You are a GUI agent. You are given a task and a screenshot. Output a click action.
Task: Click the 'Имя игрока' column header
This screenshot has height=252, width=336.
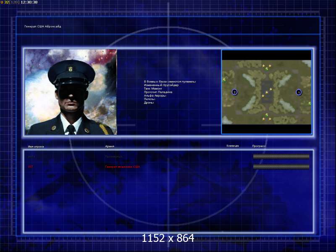coord(36,147)
